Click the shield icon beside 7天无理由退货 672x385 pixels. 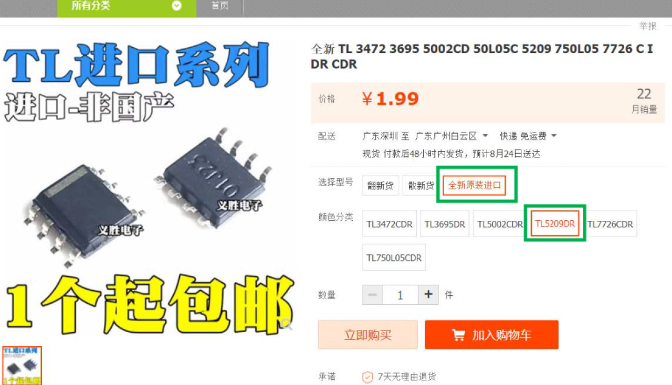click(367, 377)
